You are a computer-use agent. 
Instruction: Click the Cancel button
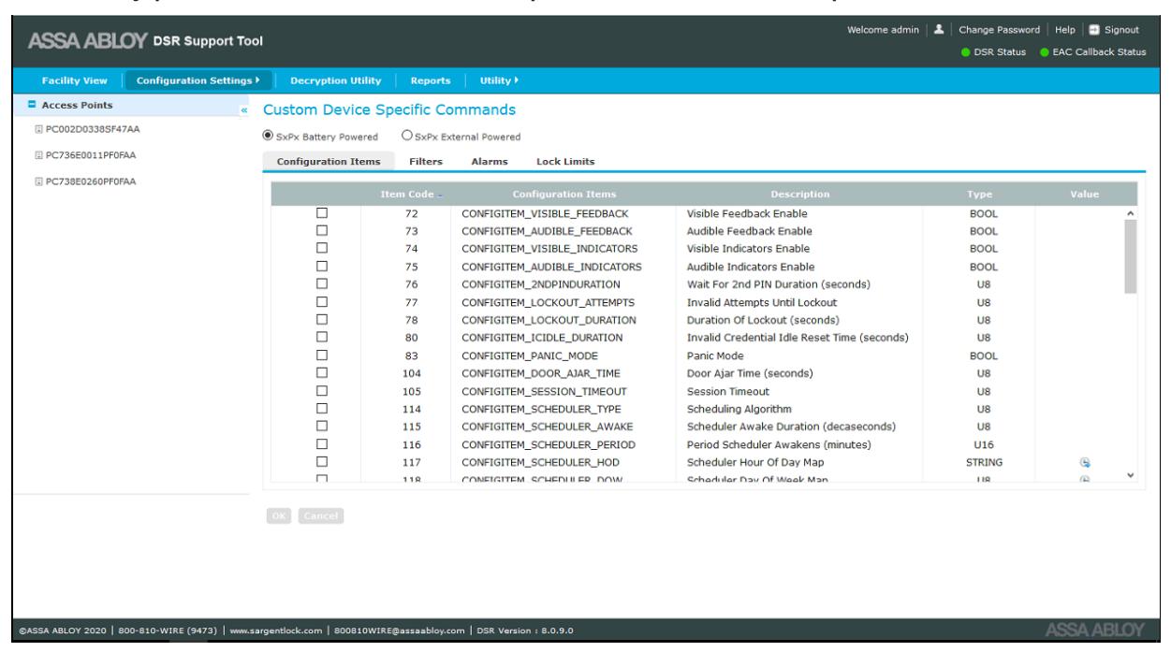pyautogui.click(x=321, y=514)
